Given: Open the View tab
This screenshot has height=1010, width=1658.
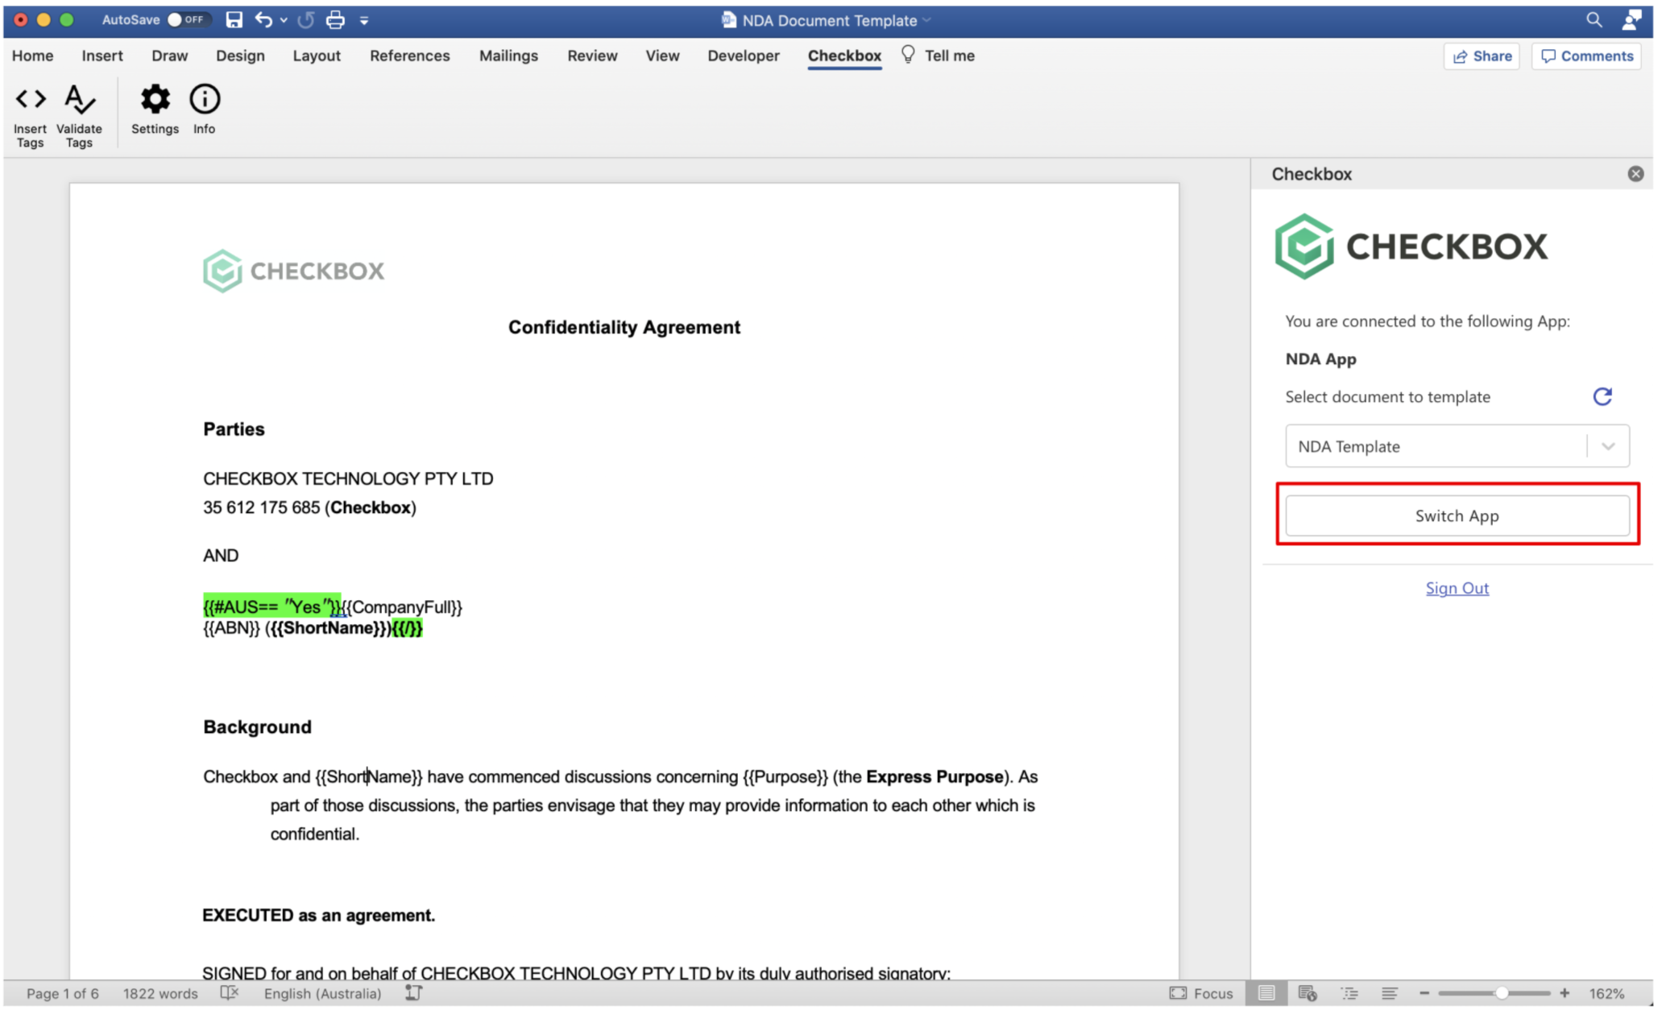Looking at the screenshot, I should pos(662,56).
